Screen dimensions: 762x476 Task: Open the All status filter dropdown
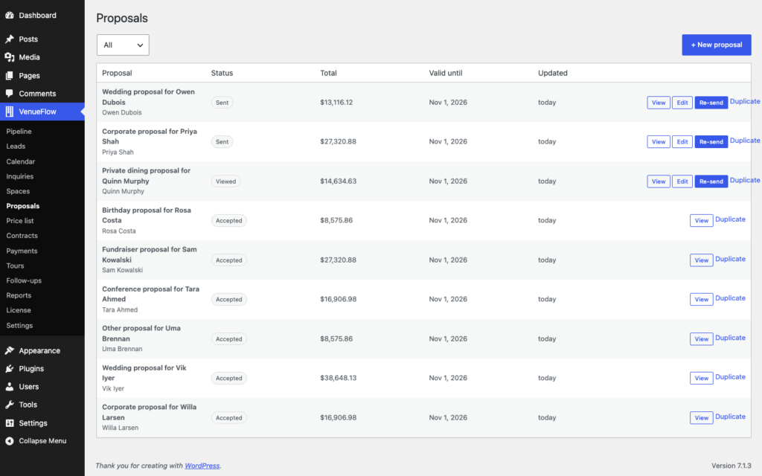tap(123, 45)
